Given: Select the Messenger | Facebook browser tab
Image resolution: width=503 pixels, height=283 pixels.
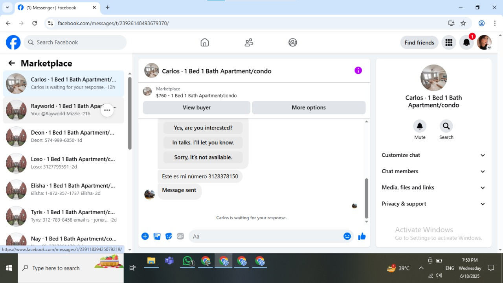Looking at the screenshot, I should (57, 7).
